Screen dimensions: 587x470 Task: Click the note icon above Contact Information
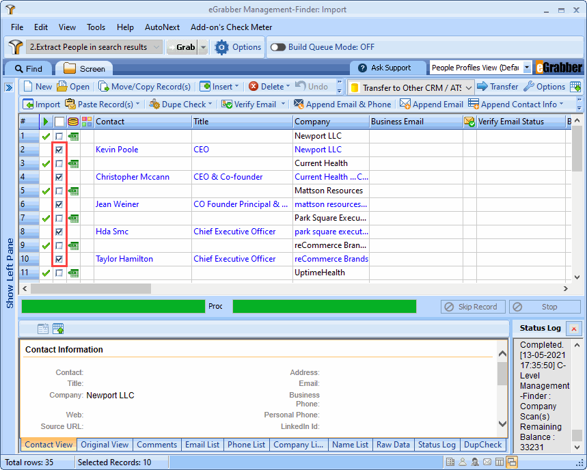coord(43,329)
